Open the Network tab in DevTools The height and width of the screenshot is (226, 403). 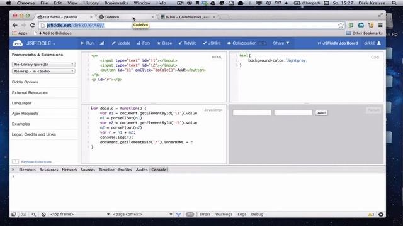pyautogui.click(x=69, y=169)
